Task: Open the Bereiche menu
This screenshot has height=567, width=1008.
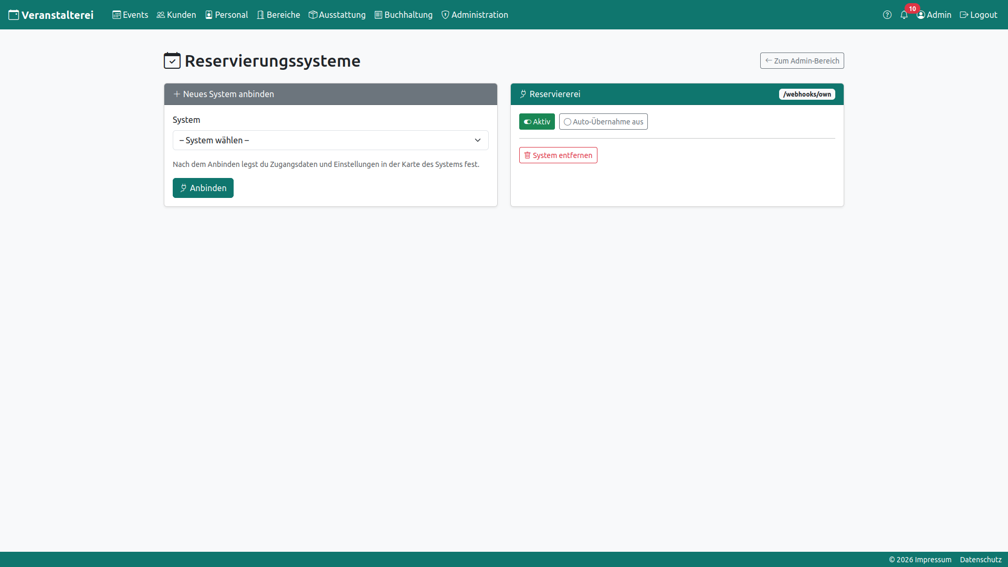Action: click(278, 15)
